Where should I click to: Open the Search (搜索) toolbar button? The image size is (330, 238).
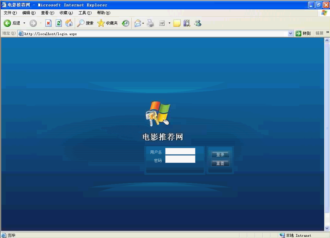click(x=85, y=23)
